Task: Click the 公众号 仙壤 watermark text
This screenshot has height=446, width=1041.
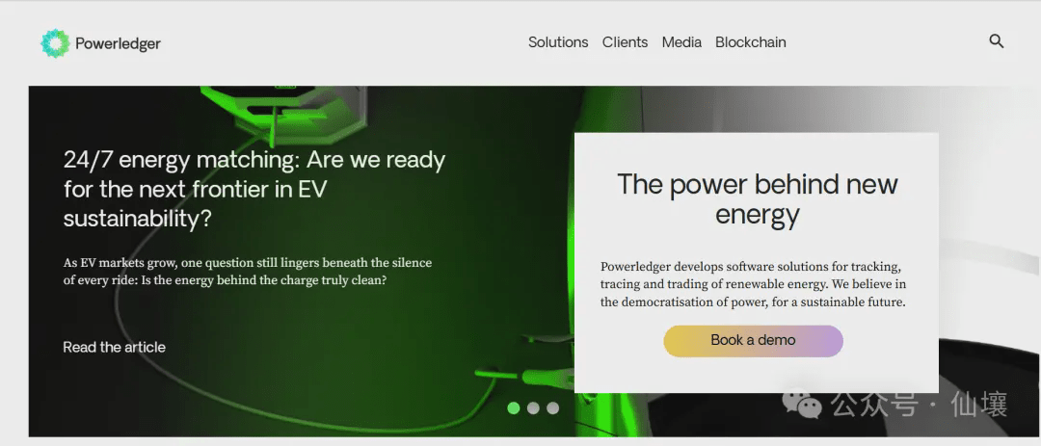Action: (x=921, y=403)
